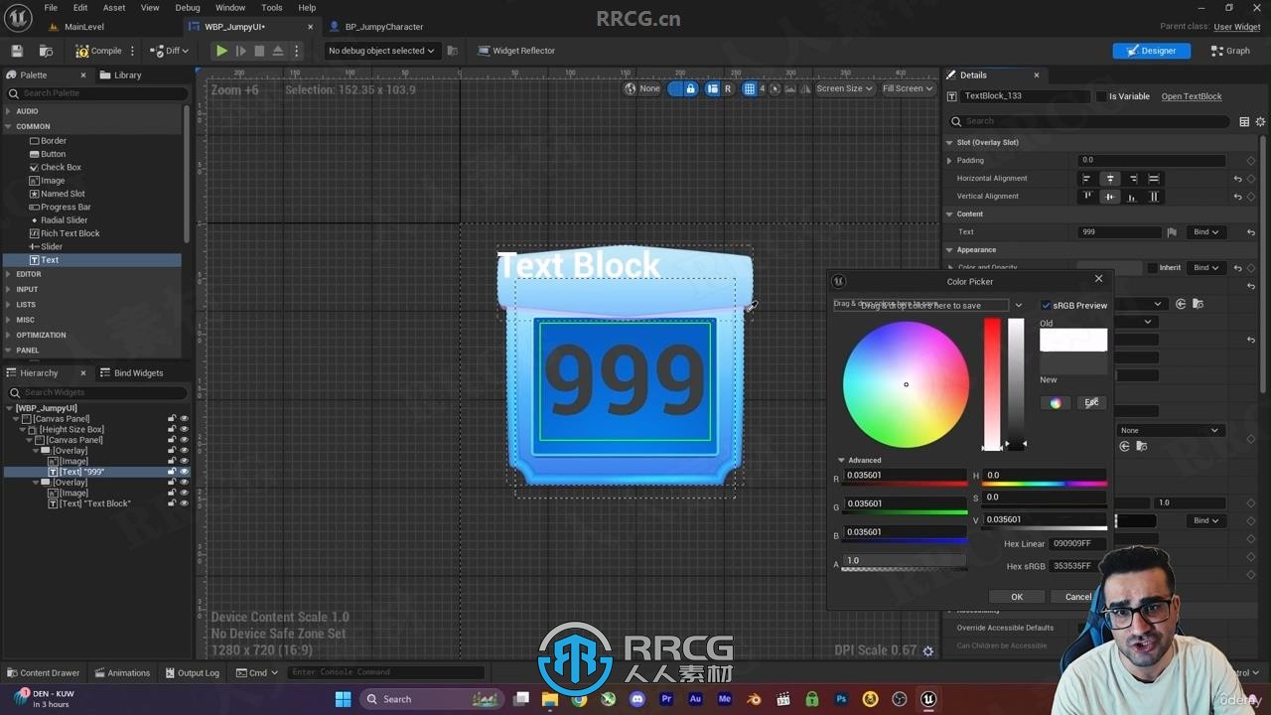Open the Fill Screen dropdown
Image resolution: width=1271 pixels, height=715 pixels.
908,88
